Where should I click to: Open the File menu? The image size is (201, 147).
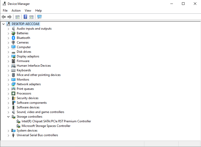click(5, 11)
